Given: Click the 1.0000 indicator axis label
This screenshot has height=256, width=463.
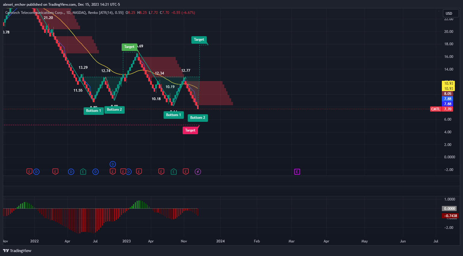Looking at the screenshot, I should point(450,199).
